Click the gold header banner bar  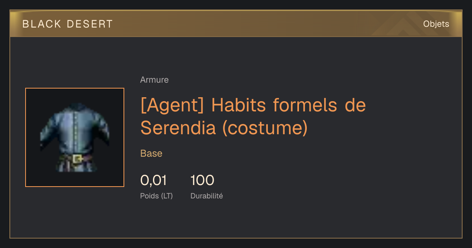pos(236,24)
